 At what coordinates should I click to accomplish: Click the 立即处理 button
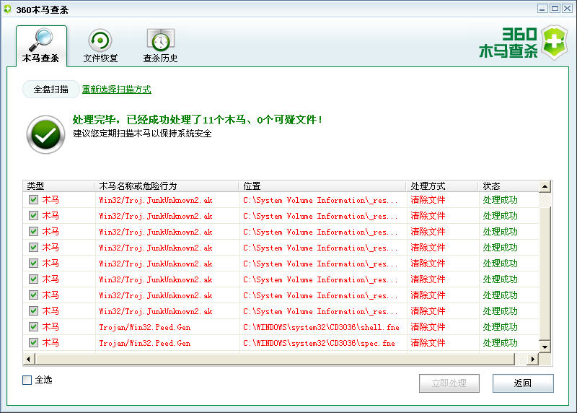click(449, 383)
